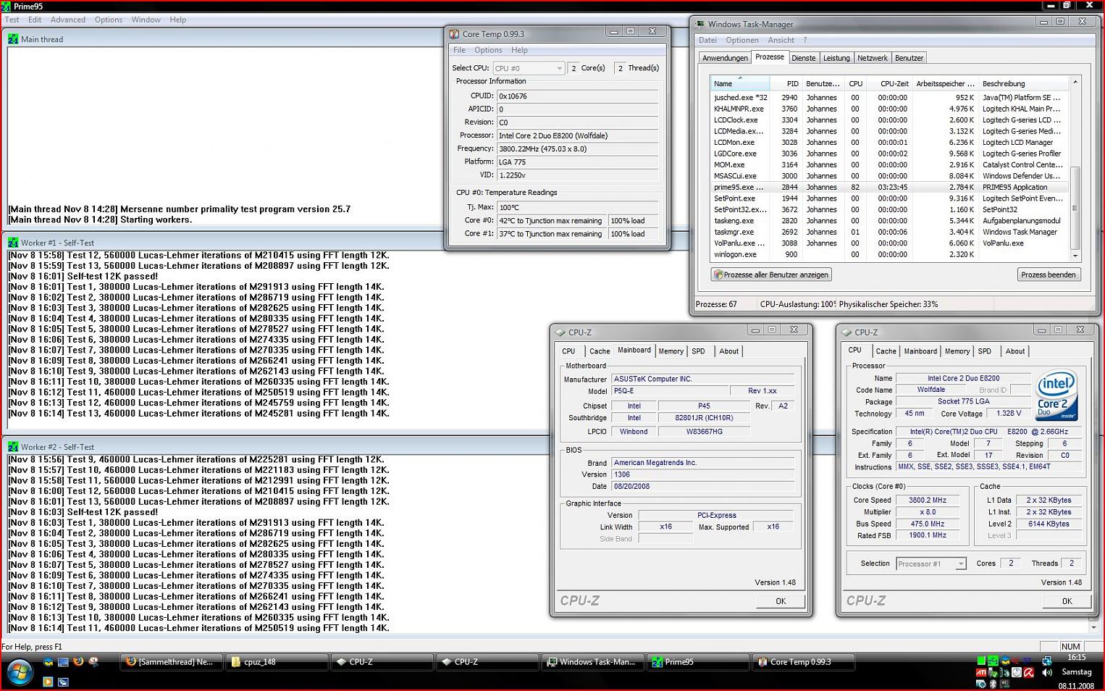Open About tab in CPU-Z Mainboard window

(729, 351)
